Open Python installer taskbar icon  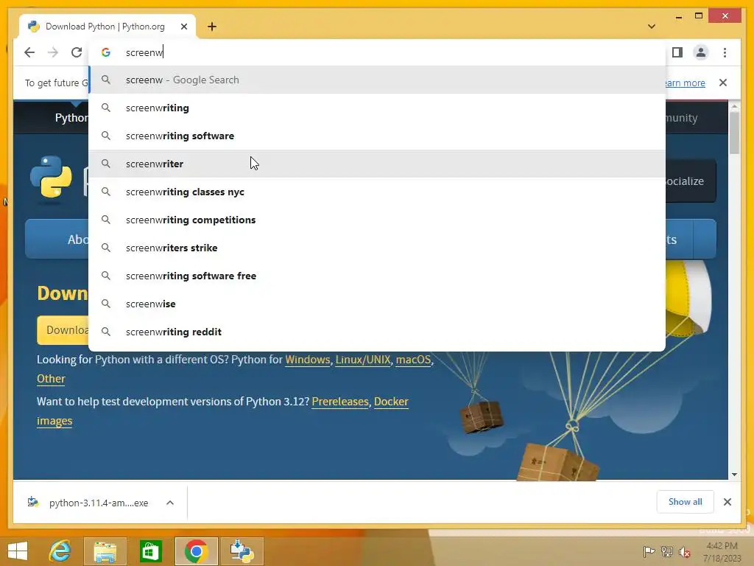tap(242, 551)
